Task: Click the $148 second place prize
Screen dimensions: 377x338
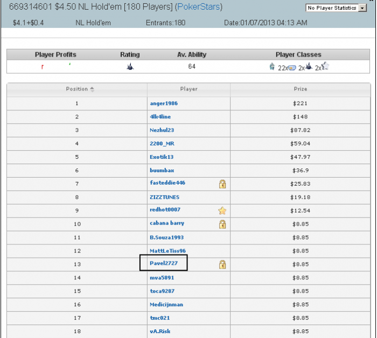Action: [x=300, y=117]
